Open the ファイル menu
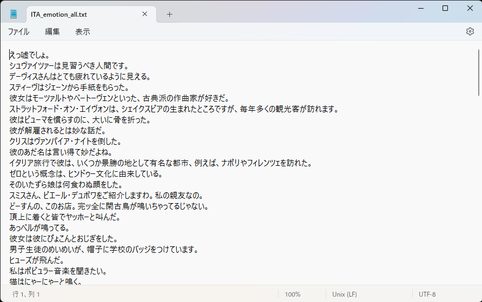The height and width of the screenshot is (302, 482). pos(18,32)
